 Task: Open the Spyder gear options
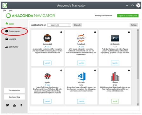[x=61, y=71]
